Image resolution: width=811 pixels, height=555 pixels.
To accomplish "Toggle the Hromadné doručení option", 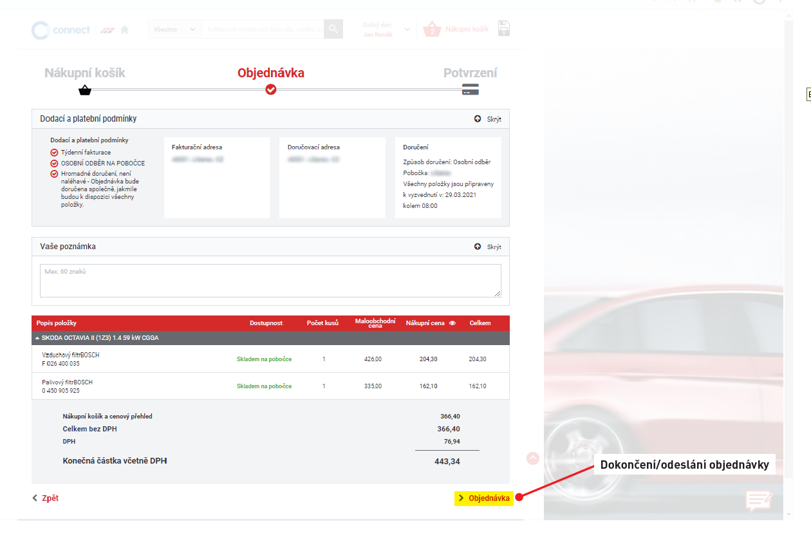I will point(54,174).
